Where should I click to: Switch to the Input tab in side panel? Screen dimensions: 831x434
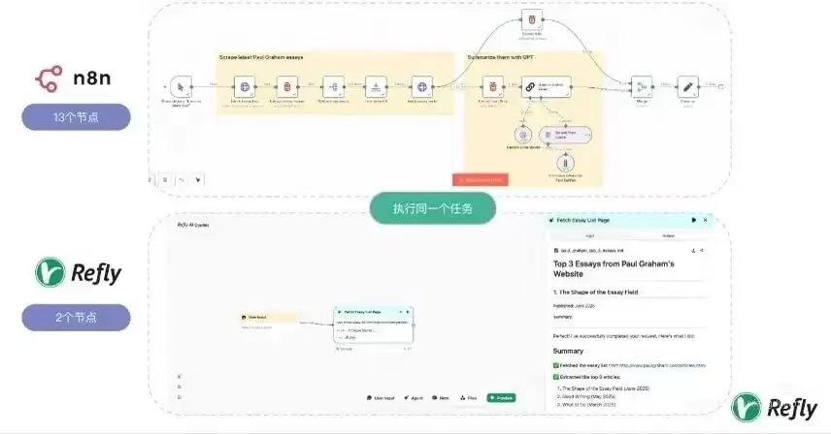590,235
